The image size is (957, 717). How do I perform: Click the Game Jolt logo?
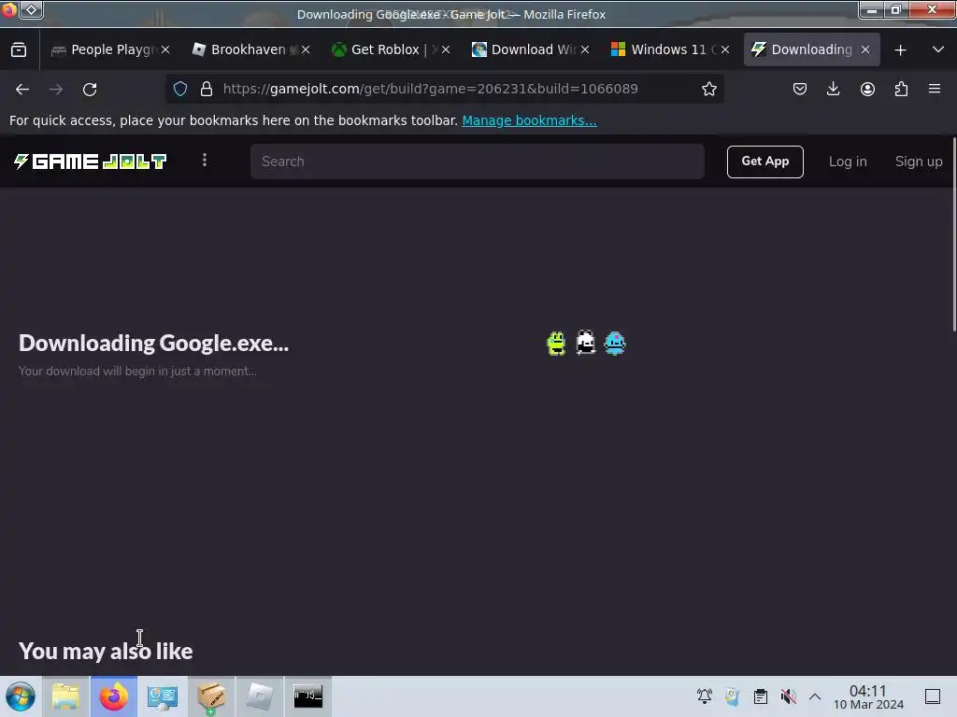click(90, 162)
